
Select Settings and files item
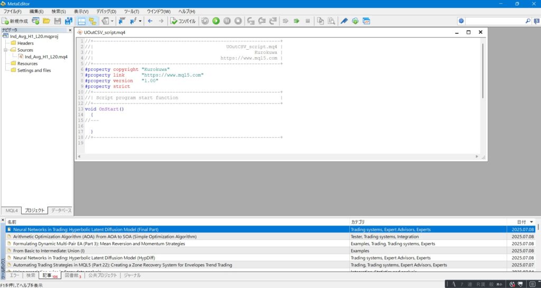[x=34, y=70]
